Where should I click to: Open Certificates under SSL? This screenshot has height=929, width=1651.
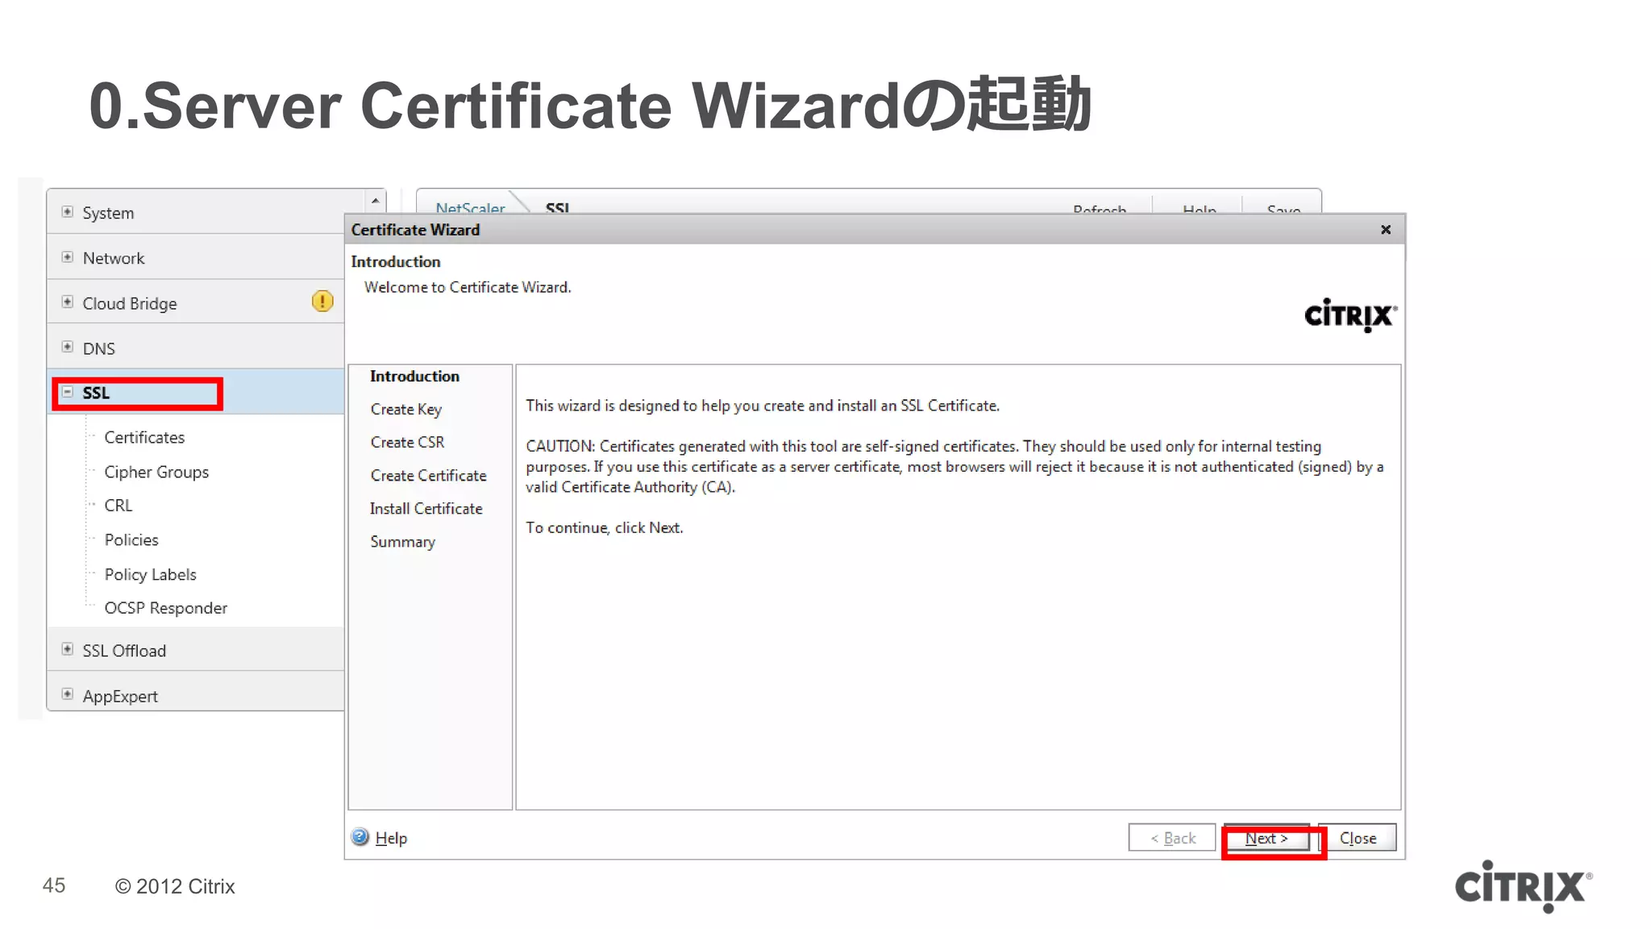(x=144, y=437)
